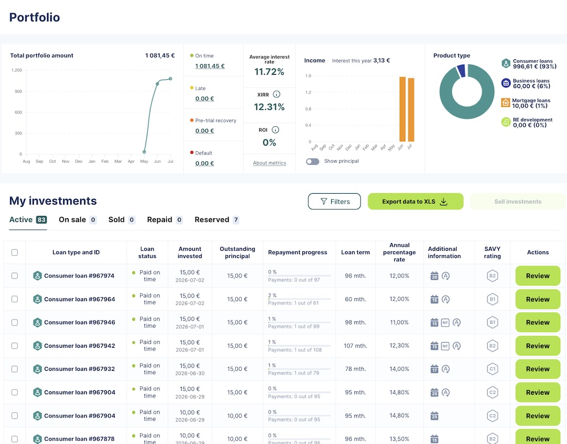Click the A icon in loan #967942 row

457,346
